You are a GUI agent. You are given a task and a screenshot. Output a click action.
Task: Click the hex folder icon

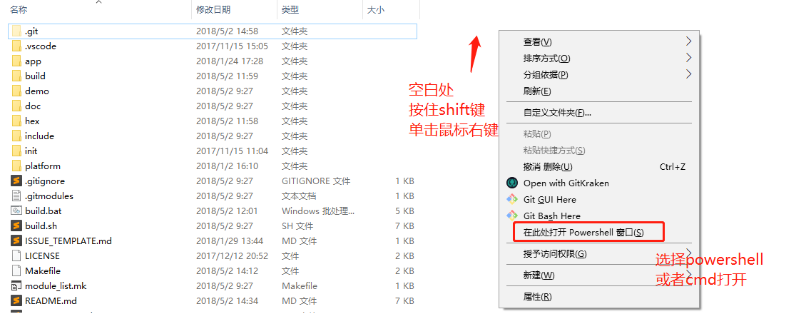coord(16,121)
